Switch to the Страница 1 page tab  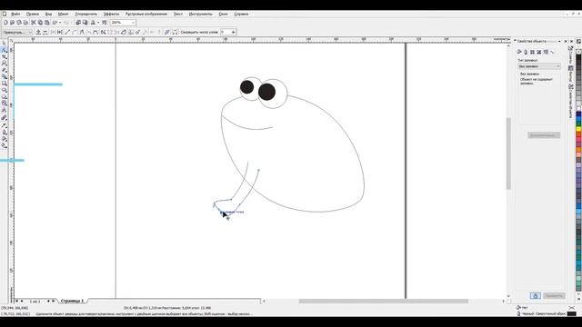[x=73, y=301]
